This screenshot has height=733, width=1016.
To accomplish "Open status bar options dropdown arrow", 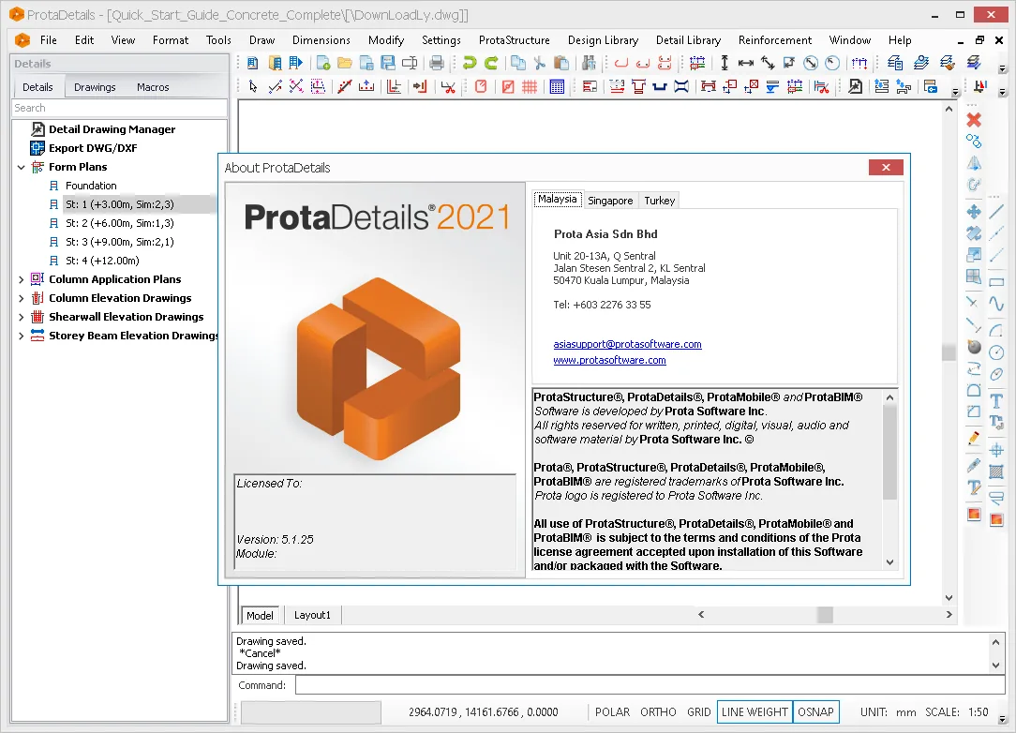I will 1002,719.
